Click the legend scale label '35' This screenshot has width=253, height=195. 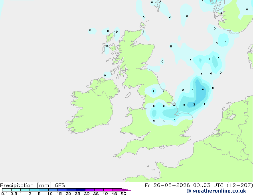(x=96, y=193)
